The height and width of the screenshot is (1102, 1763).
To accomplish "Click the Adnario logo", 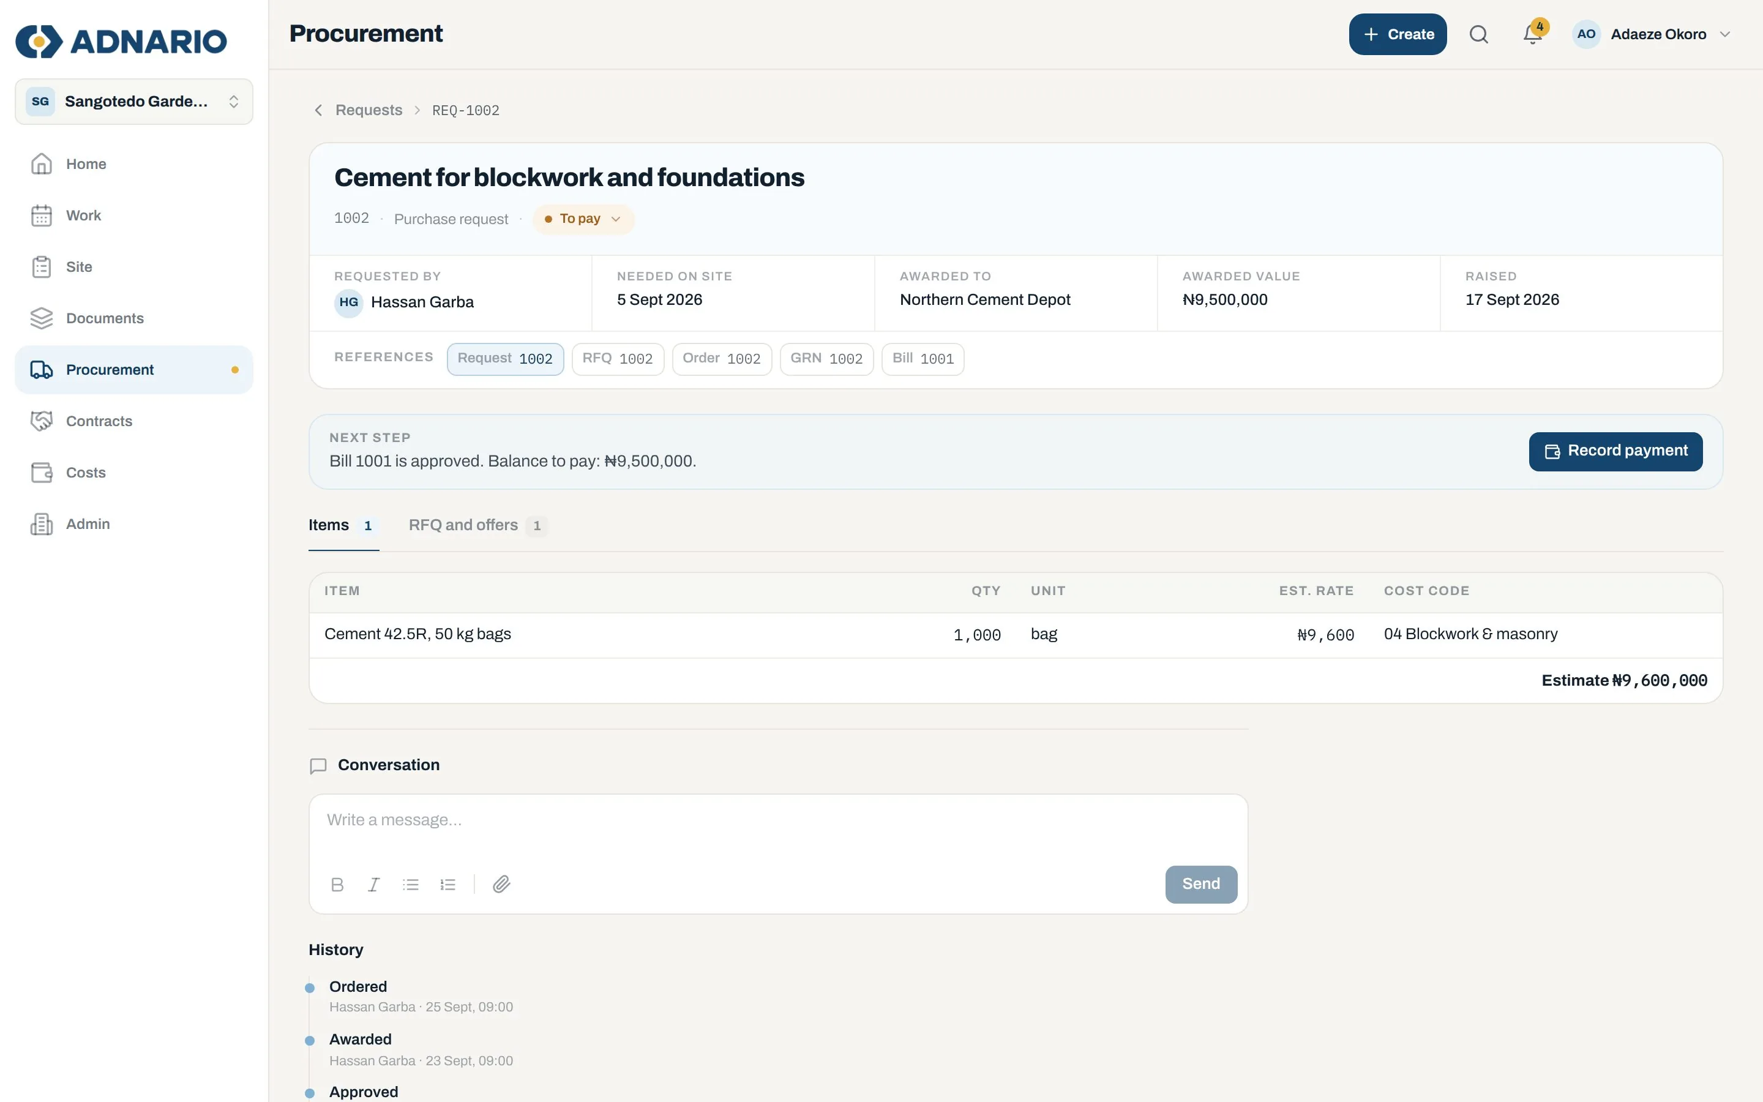I will click(121, 41).
